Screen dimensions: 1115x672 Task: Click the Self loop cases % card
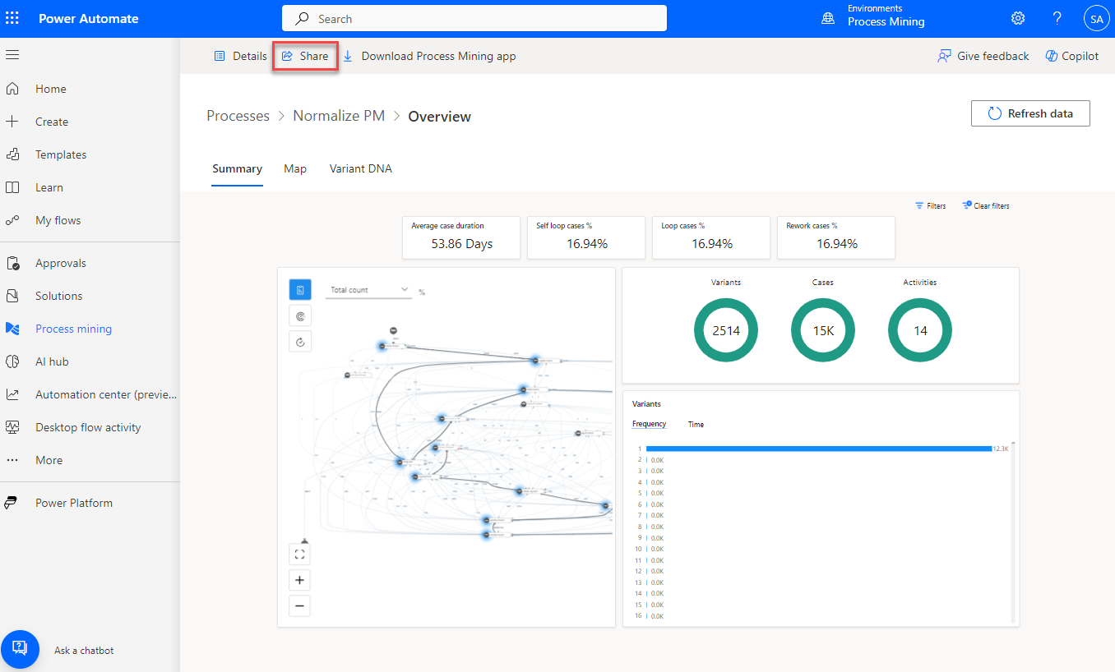[x=586, y=237]
